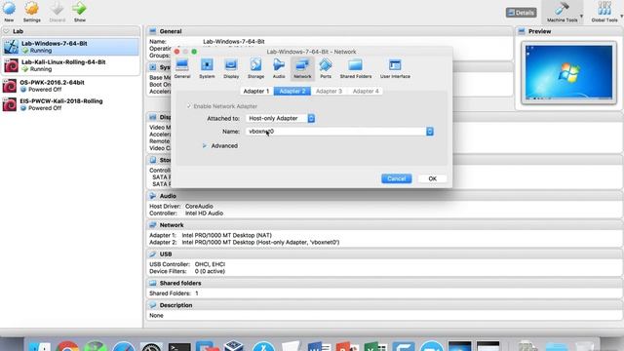Screen dimensions: 624x351
Task: Click the Windows 7 preview thumbnail
Action: click(x=568, y=72)
